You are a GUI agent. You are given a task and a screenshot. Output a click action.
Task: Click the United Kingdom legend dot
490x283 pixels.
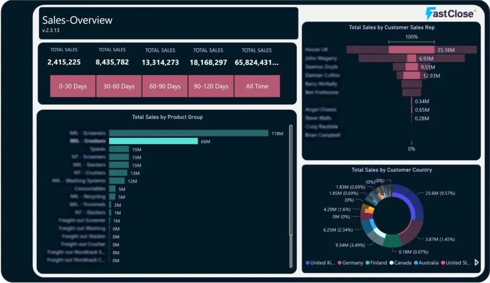307,263
